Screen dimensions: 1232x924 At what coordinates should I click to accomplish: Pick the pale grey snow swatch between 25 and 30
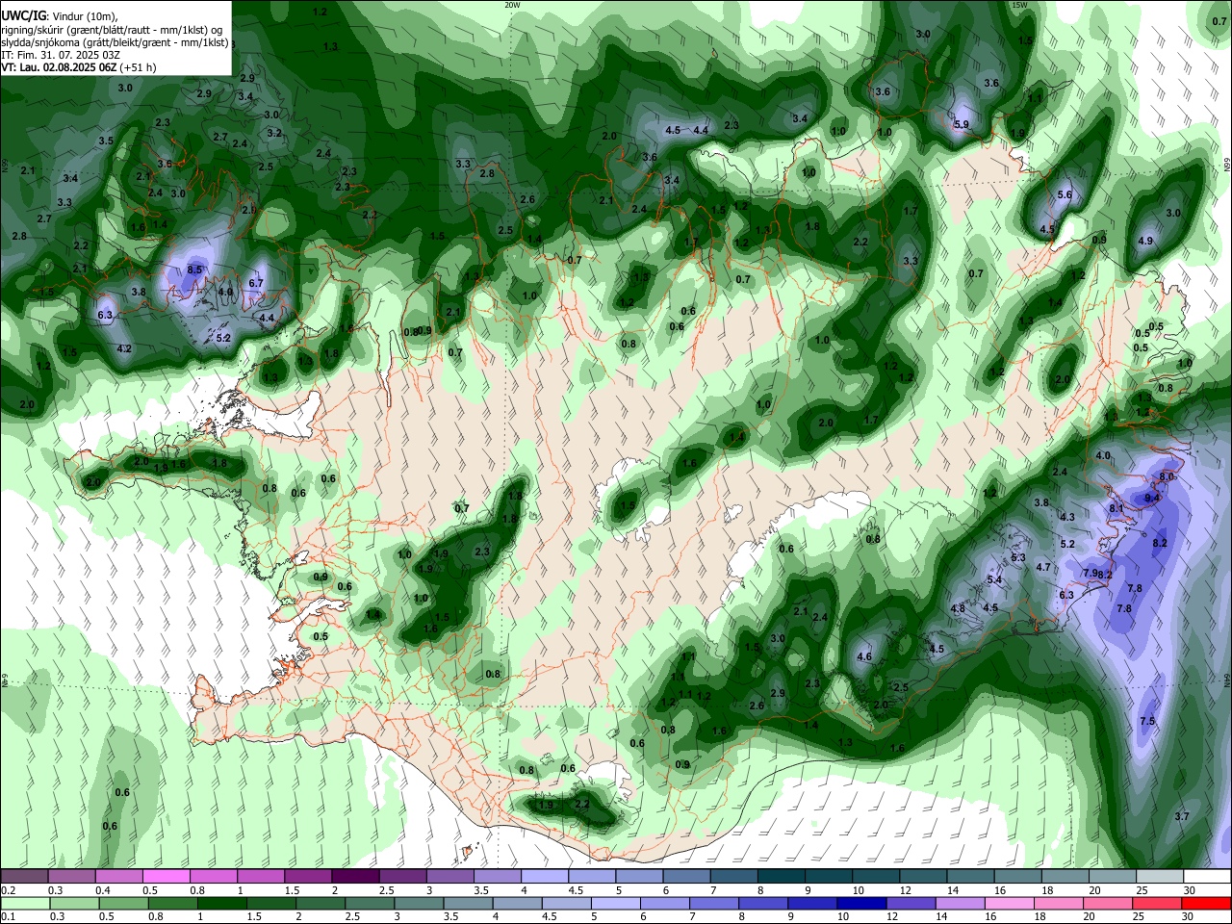coord(1160,877)
